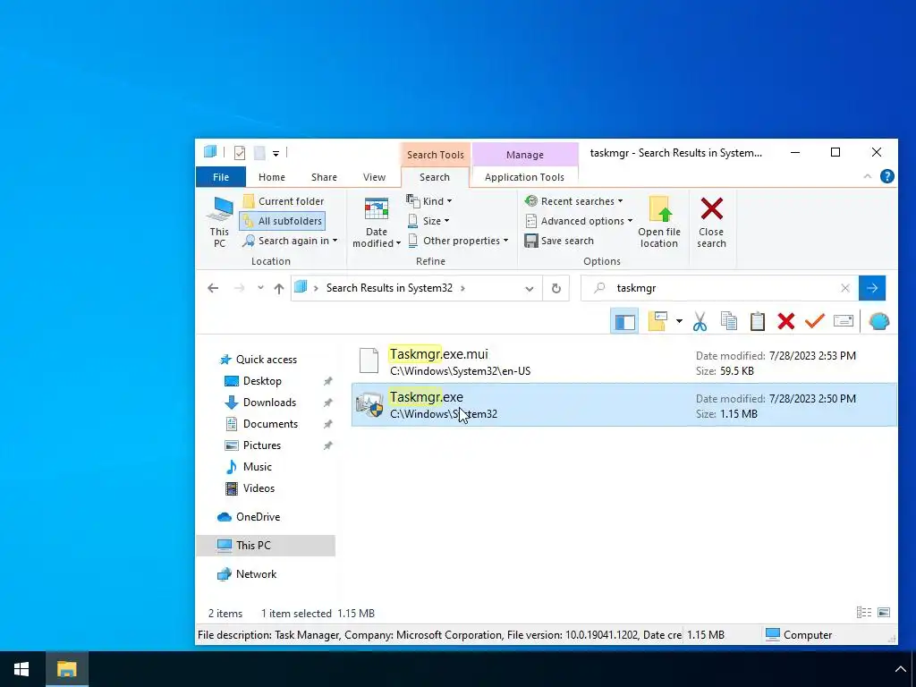916x687 pixels.
Task: Expand the Size filter dropdown
Action: pos(428,221)
